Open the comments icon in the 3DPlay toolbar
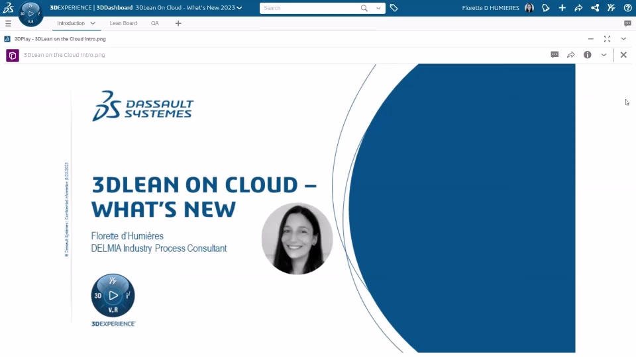 pyautogui.click(x=555, y=55)
